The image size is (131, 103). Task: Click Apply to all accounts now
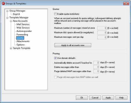point(73,45)
